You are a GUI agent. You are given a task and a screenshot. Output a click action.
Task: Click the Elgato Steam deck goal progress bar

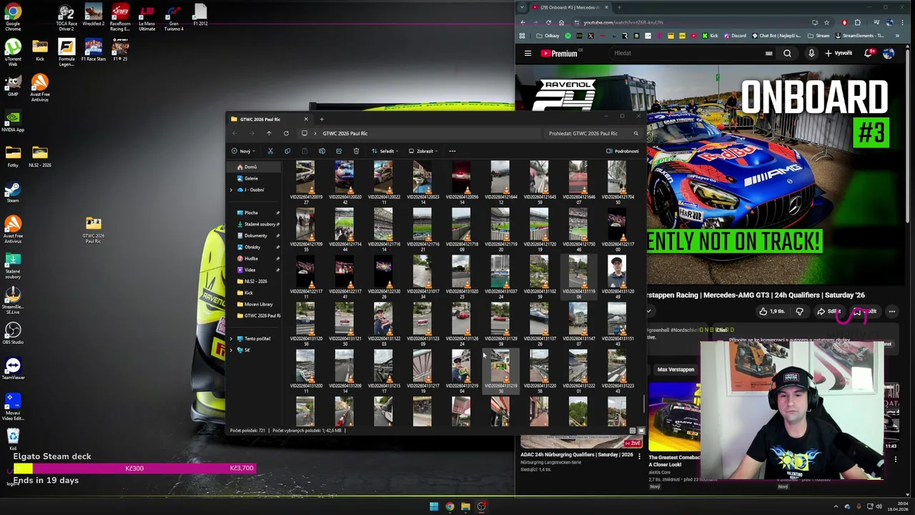134,469
